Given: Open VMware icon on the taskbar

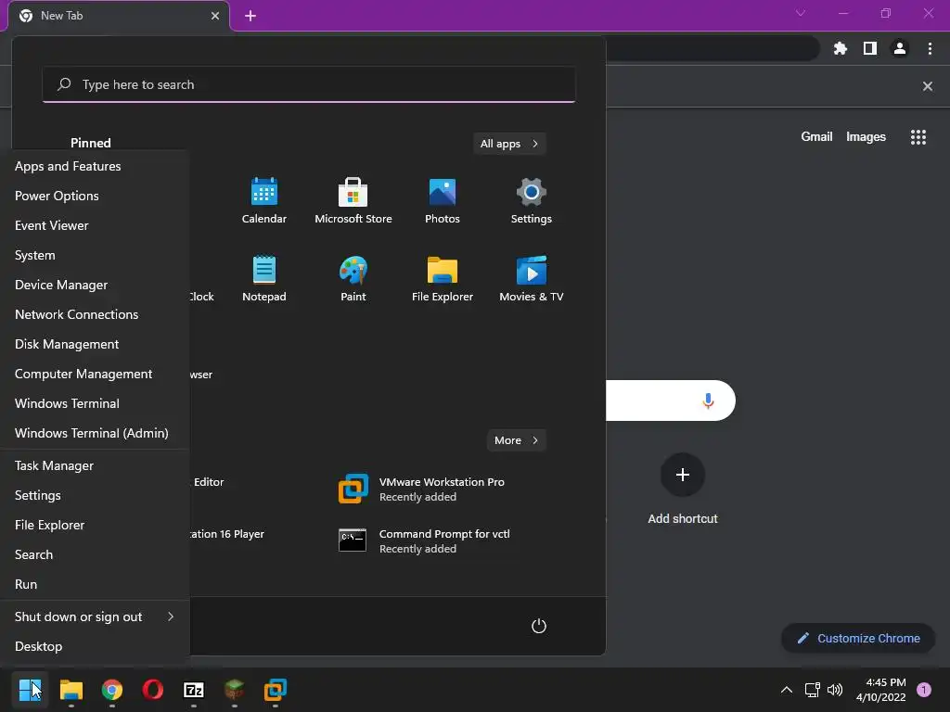Looking at the screenshot, I should tap(275, 690).
